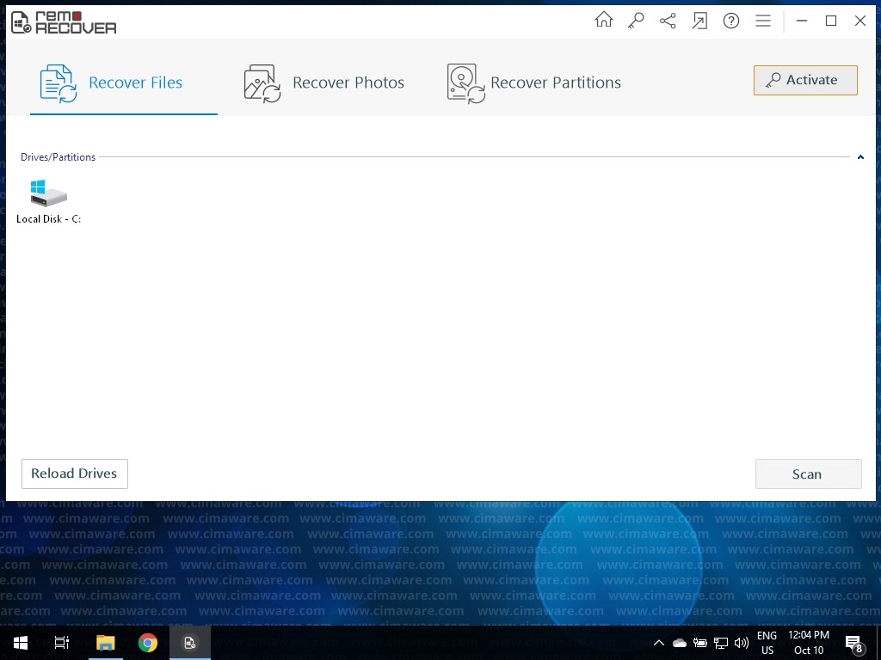Select the Local Disk - C: drive
881x660 pixels.
pyautogui.click(x=48, y=202)
